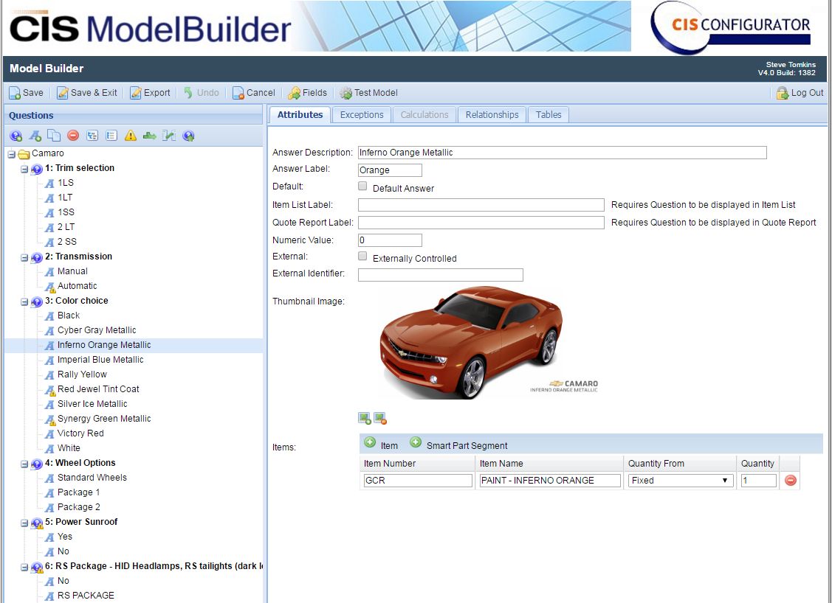The image size is (832, 603).
Task: Click the Answer Label field showing Orange
Action: point(390,170)
